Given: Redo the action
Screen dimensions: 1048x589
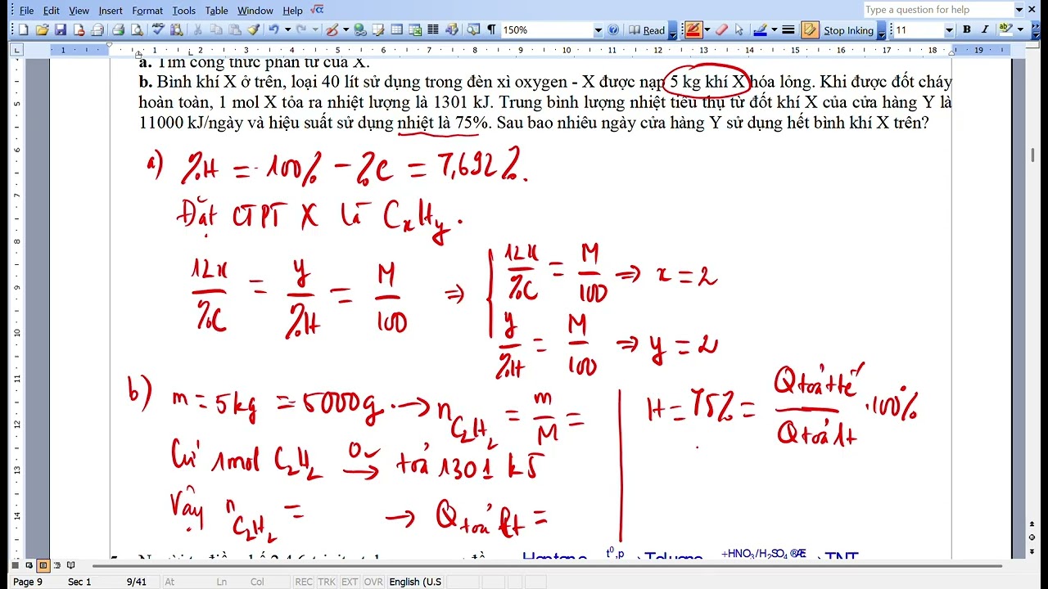Looking at the screenshot, I should tap(301, 29).
